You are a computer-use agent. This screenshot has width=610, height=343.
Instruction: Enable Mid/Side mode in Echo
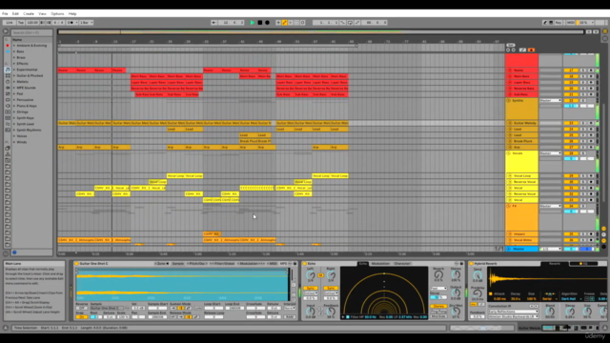pyautogui.click(x=438, y=316)
